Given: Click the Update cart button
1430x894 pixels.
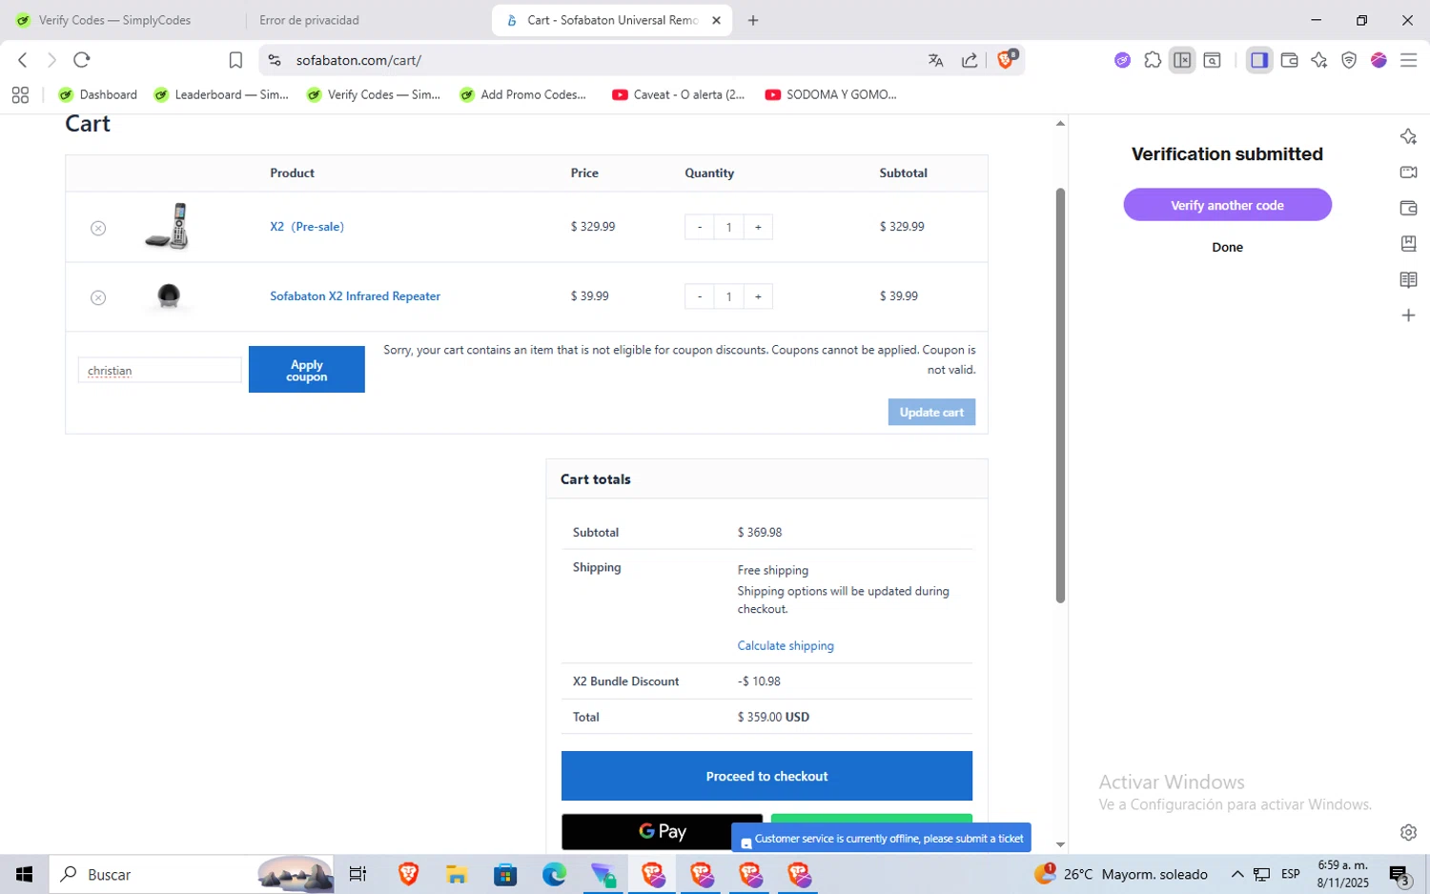Looking at the screenshot, I should 931,412.
